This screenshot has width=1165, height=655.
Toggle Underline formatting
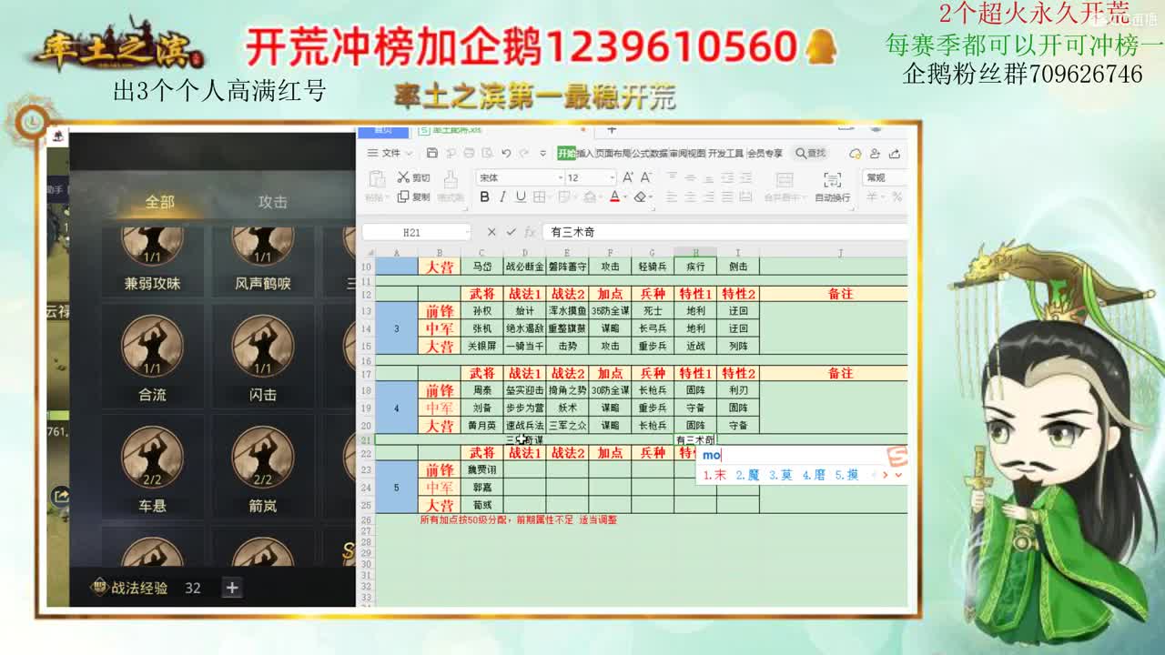521,196
